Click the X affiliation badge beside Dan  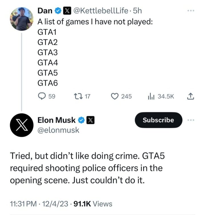pyautogui.click(x=67, y=11)
